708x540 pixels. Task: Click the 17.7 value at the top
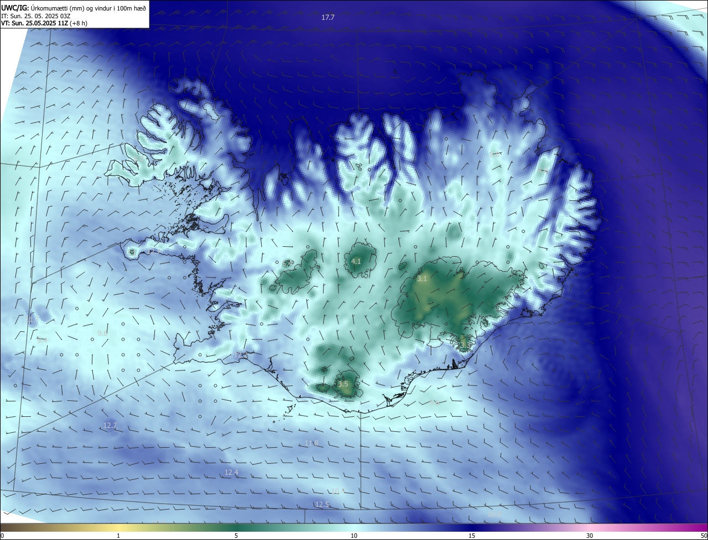point(328,18)
